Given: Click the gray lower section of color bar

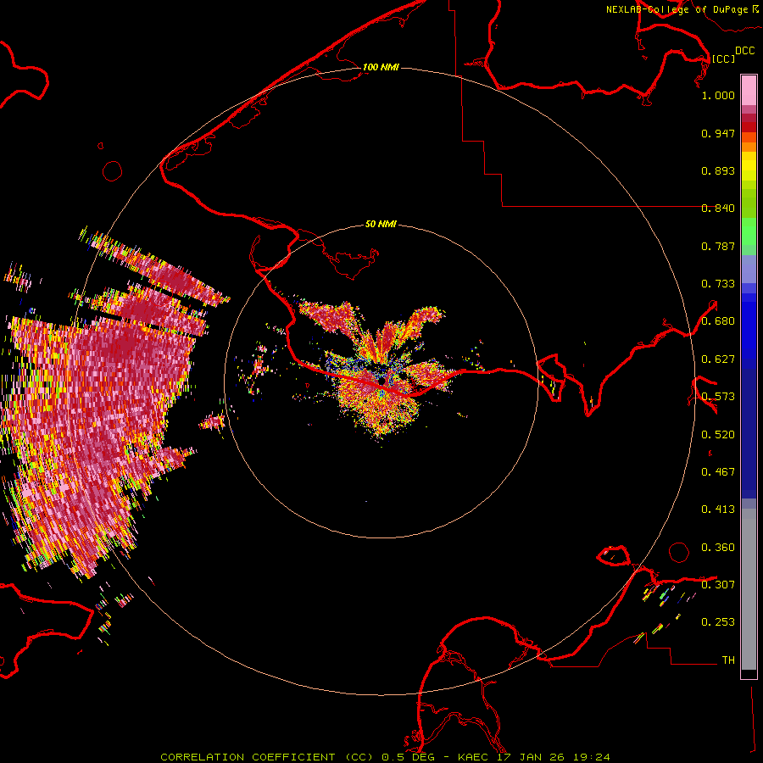Looking at the screenshot, I should click(x=749, y=589).
